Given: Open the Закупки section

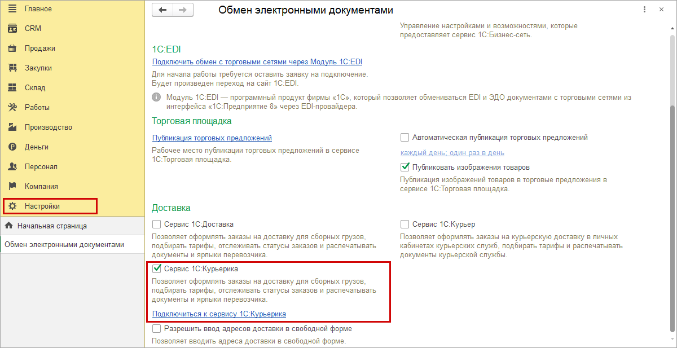Looking at the screenshot, I should [x=72, y=68].
